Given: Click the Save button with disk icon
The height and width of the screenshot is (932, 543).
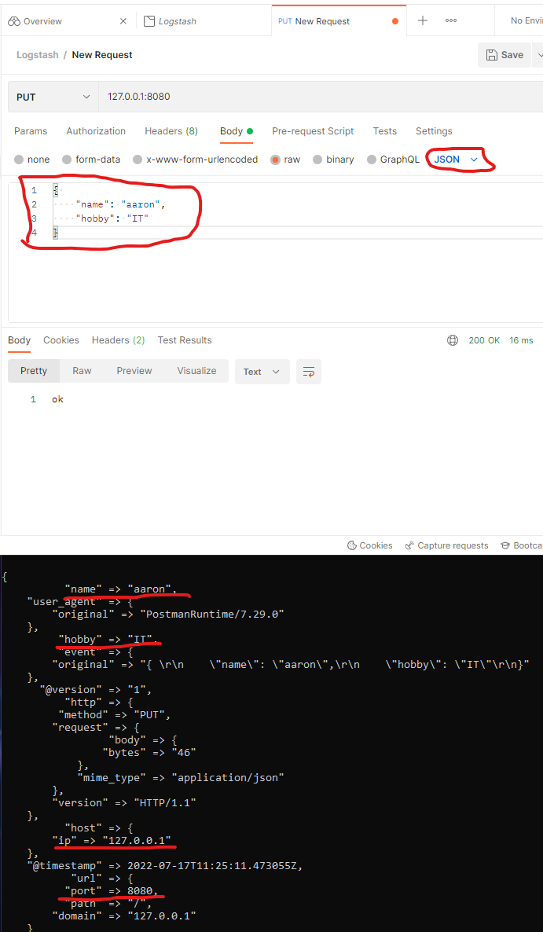Looking at the screenshot, I should (x=504, y=55).
